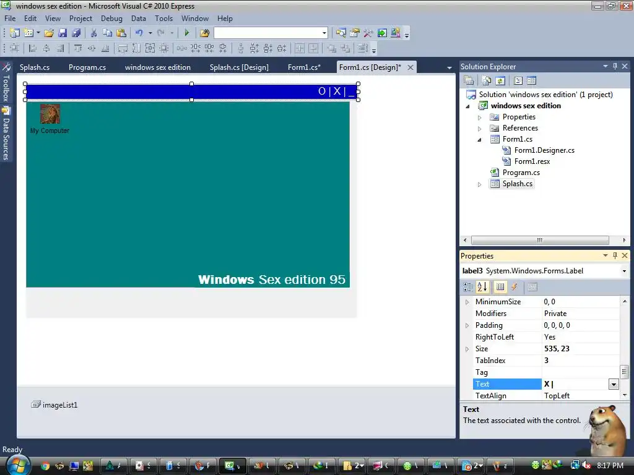The height and width of the screenshot is (475, 634).
Task: Open the active documents tab list dropdown
Action: [x=449, y=68]
